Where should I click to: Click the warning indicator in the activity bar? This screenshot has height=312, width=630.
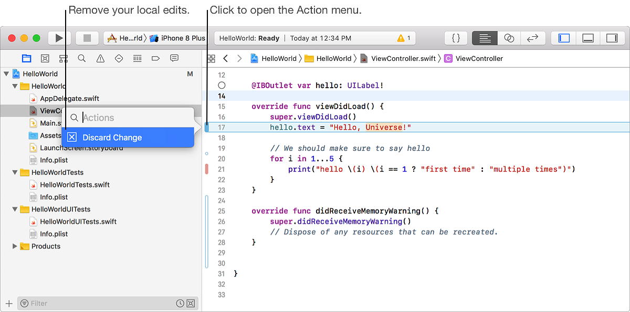404,38
